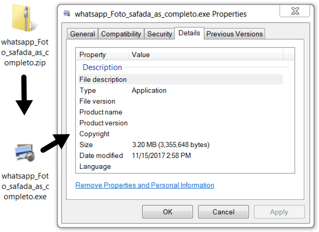Click the Description group heading
The height and width of the screenshot is (232, 319).
pos(102,67)
